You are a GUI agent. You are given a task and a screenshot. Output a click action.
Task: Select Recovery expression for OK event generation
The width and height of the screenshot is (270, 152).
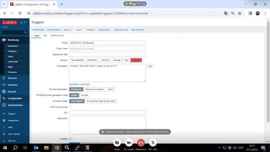click(94, 89)
